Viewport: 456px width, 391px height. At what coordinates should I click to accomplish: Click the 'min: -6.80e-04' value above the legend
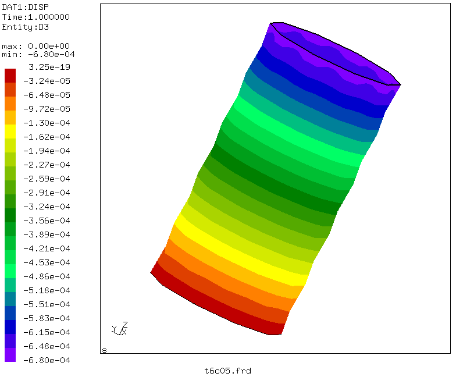coord(38,55)
